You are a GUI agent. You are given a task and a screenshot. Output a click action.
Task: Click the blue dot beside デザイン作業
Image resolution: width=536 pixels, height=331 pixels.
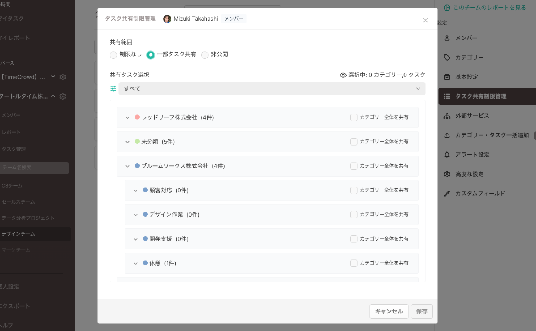[145, 214]
